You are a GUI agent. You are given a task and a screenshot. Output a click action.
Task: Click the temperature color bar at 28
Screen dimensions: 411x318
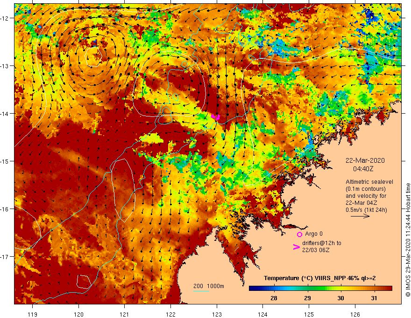[274, 289]
